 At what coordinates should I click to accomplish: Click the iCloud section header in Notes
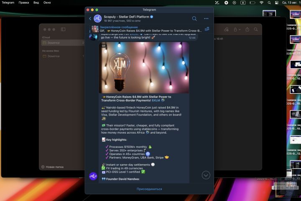[46, 37]
